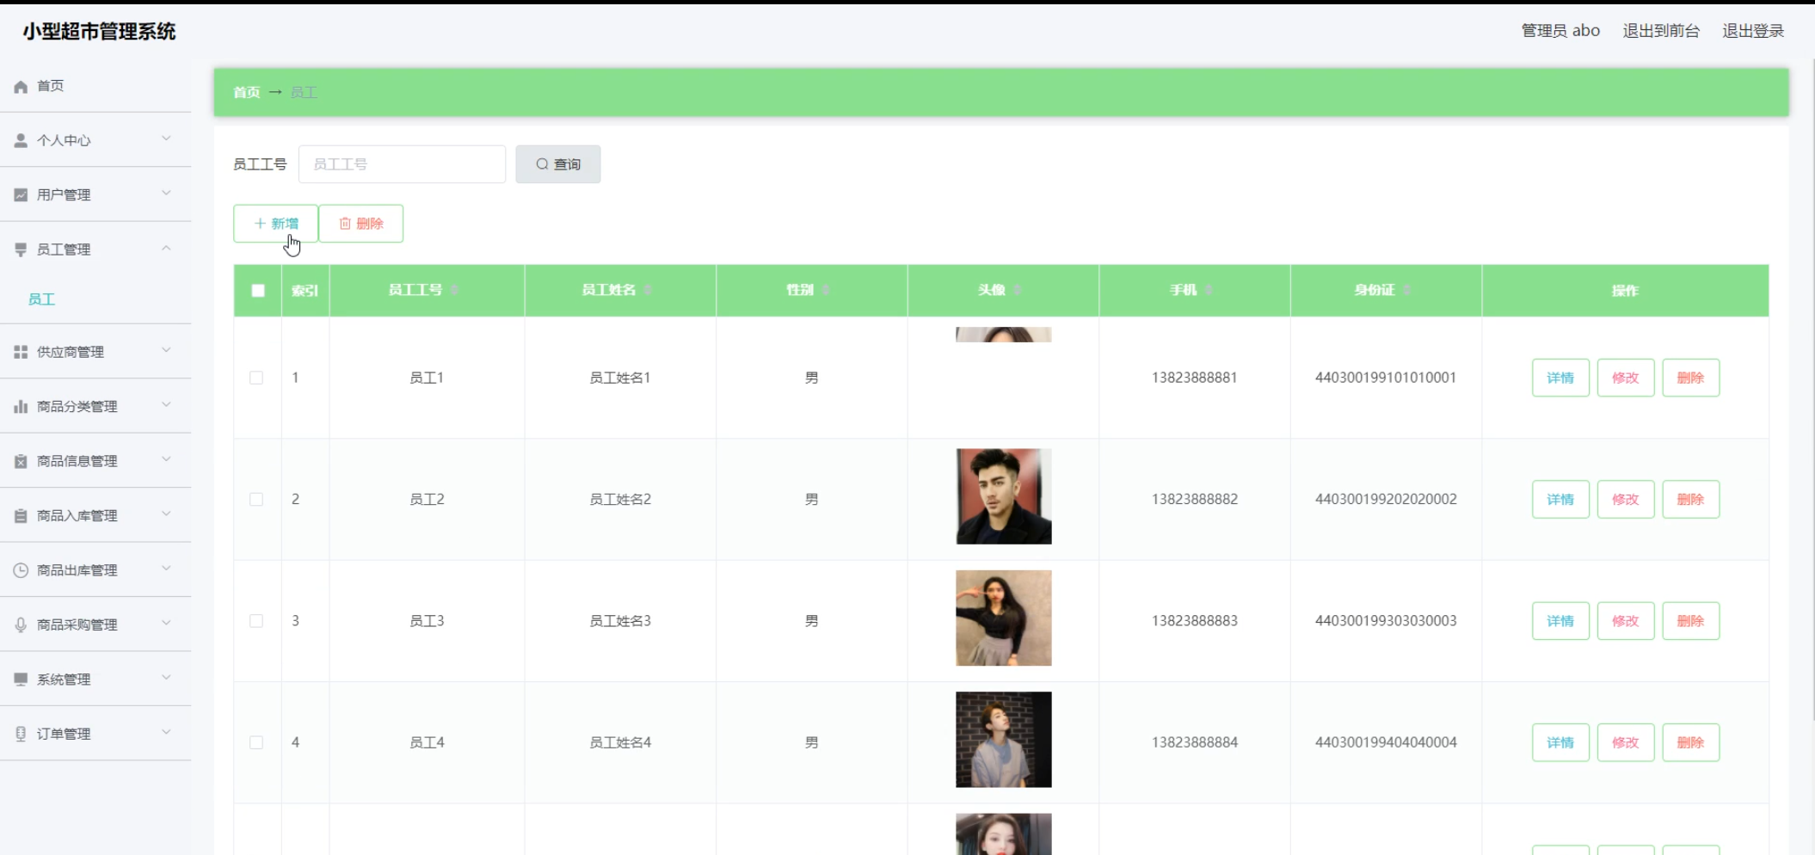Image resolution: width=1815 pixels, height=855 pixels.
Task: Focus the 员工工号 search input field
Action: click(x=402, y=164)
